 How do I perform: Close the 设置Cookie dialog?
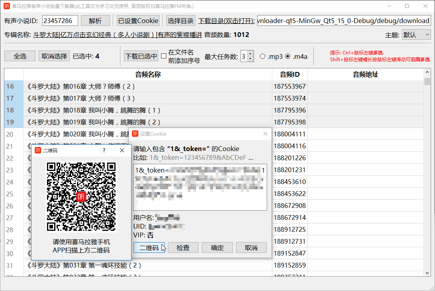coord(266,134)
